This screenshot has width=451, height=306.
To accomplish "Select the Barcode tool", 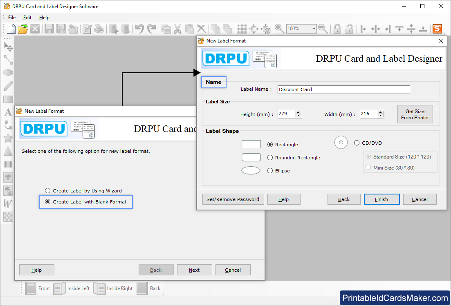I will (8, 164).
